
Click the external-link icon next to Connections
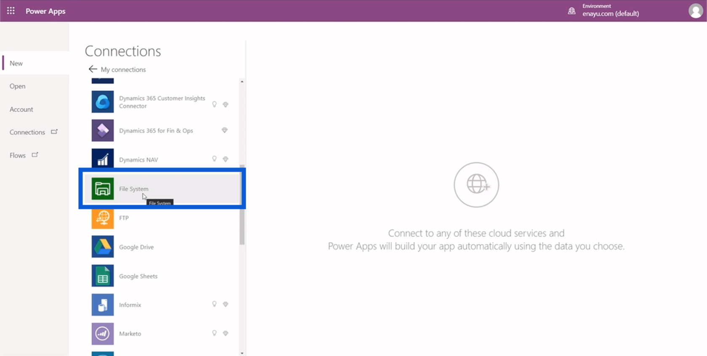(x=54, y=132)
